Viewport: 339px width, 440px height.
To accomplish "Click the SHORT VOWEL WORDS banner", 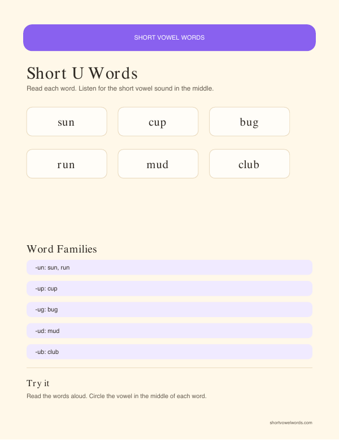I will pos(169,37).
